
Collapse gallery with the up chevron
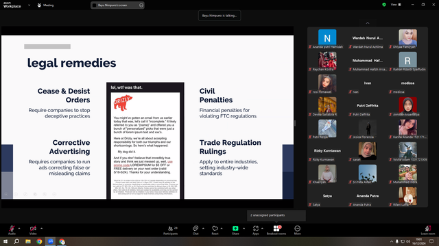tap(368, 23)
